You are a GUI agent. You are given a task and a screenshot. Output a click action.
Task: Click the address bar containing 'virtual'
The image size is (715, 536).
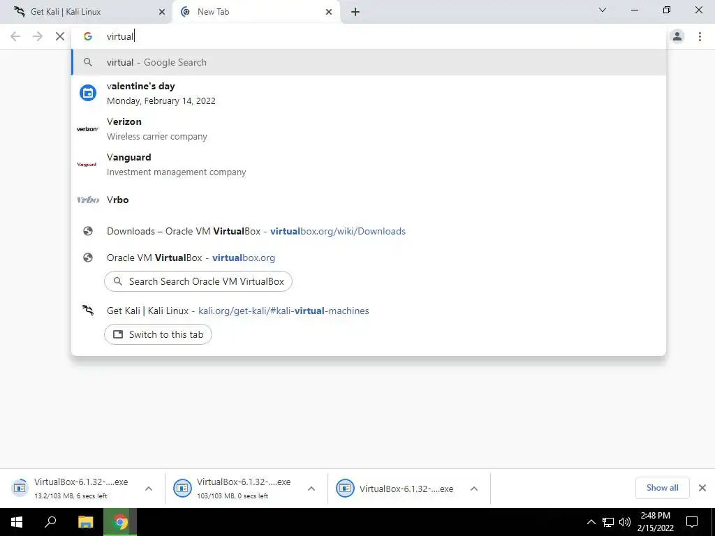pyautogui.click(x=369, y=36)
